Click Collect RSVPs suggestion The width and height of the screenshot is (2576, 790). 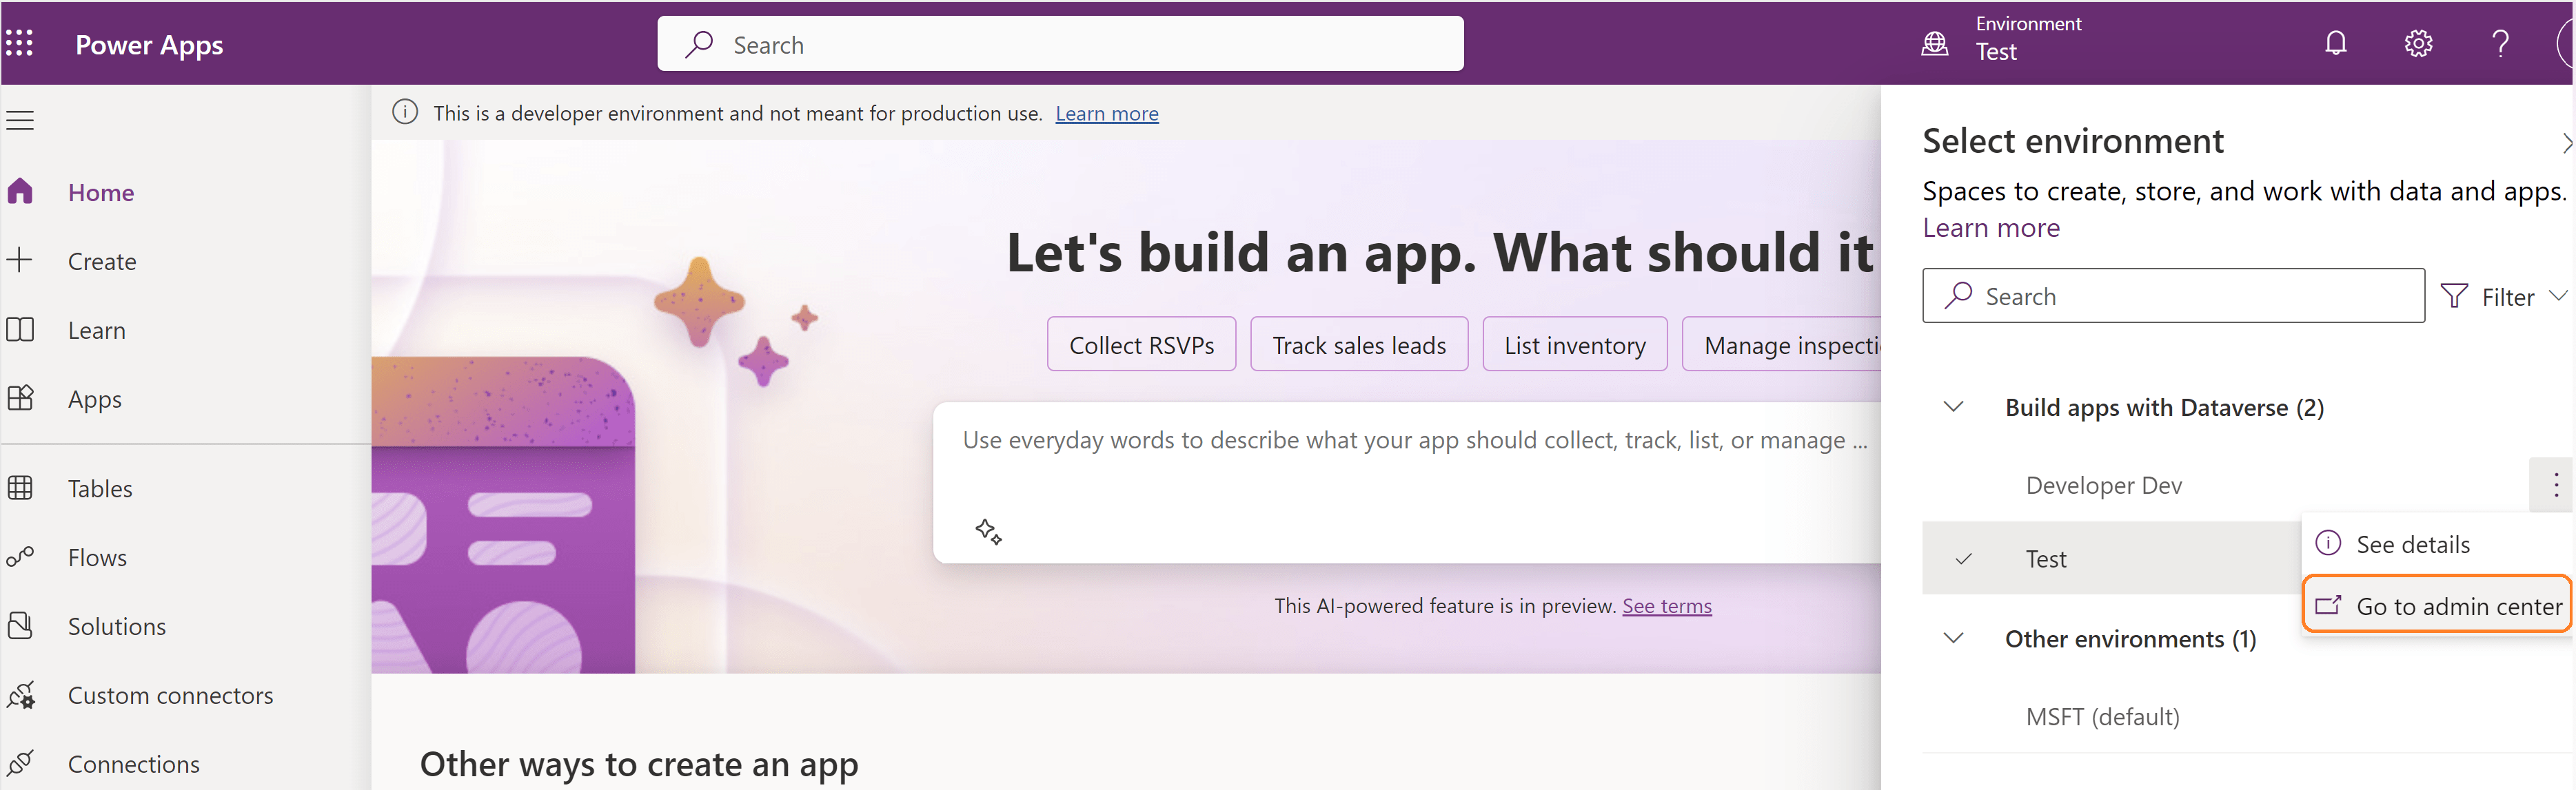coord(1141,344)
